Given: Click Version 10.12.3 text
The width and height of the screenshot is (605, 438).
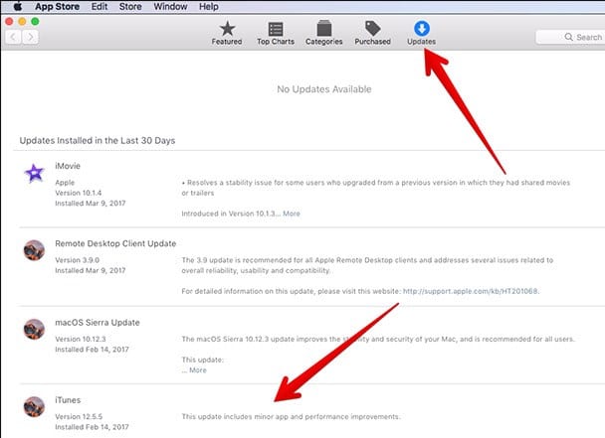Looking at the screenshot, I should (81, 339).
